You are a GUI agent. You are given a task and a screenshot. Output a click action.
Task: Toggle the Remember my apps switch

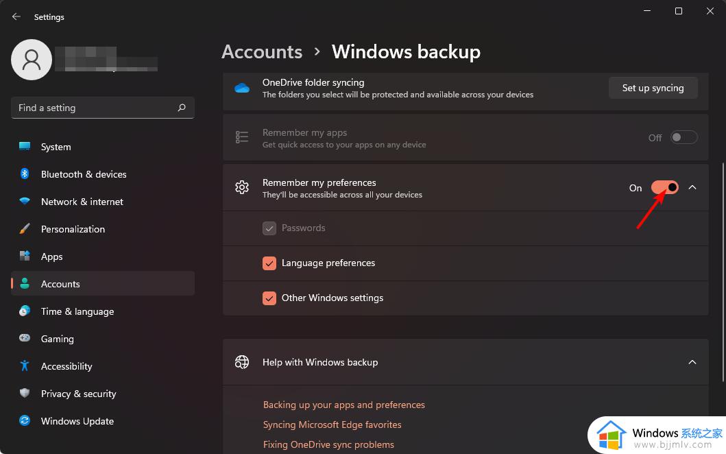pos(684,137)
